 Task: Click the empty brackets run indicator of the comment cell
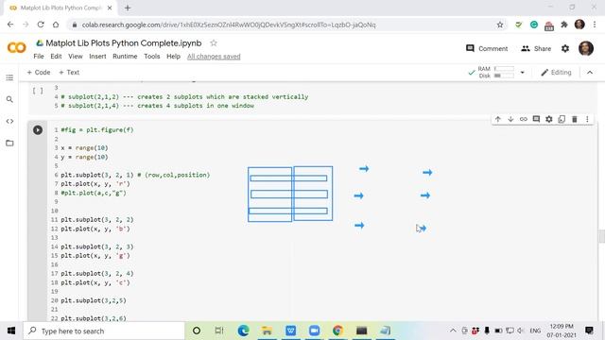[x=38, y=91]
